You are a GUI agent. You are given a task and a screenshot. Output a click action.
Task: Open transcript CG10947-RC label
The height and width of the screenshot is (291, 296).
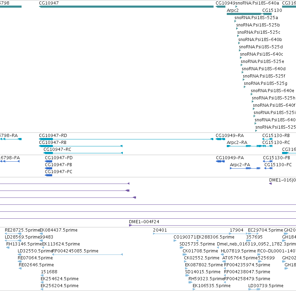coord(57,149)
